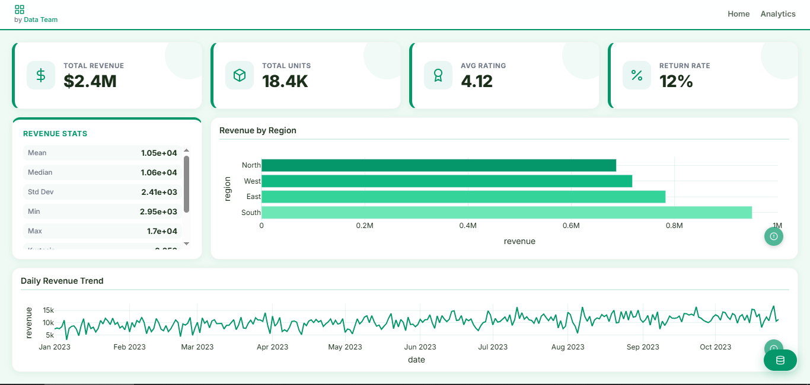Click the percent icon for Return Rate
Image resolution: width=810 pixels, height=385 pixels.
click(x=637, y=75)
